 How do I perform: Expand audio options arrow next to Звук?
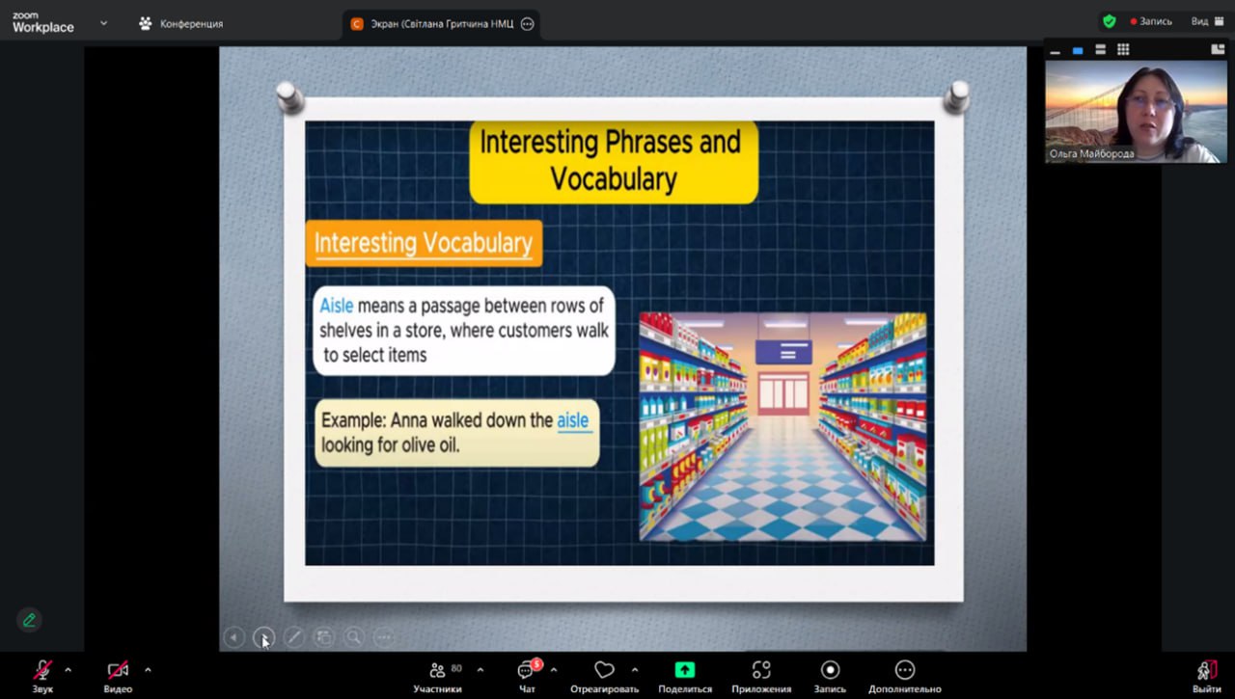68,669
